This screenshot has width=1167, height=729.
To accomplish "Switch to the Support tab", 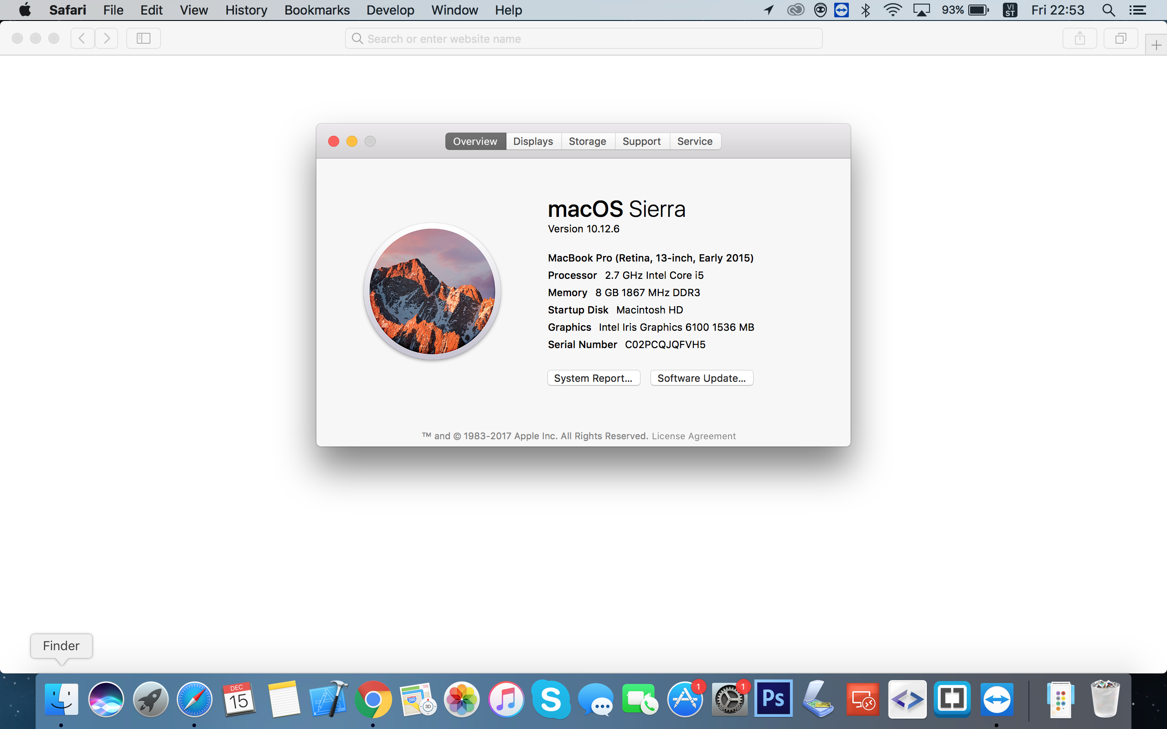I will point(641,141).
